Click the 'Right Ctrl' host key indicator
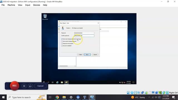The height and width of the screenshot is (100, 178). pos(173,92)
